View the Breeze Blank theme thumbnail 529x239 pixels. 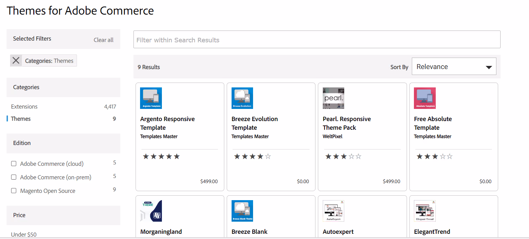pos(242,211)
